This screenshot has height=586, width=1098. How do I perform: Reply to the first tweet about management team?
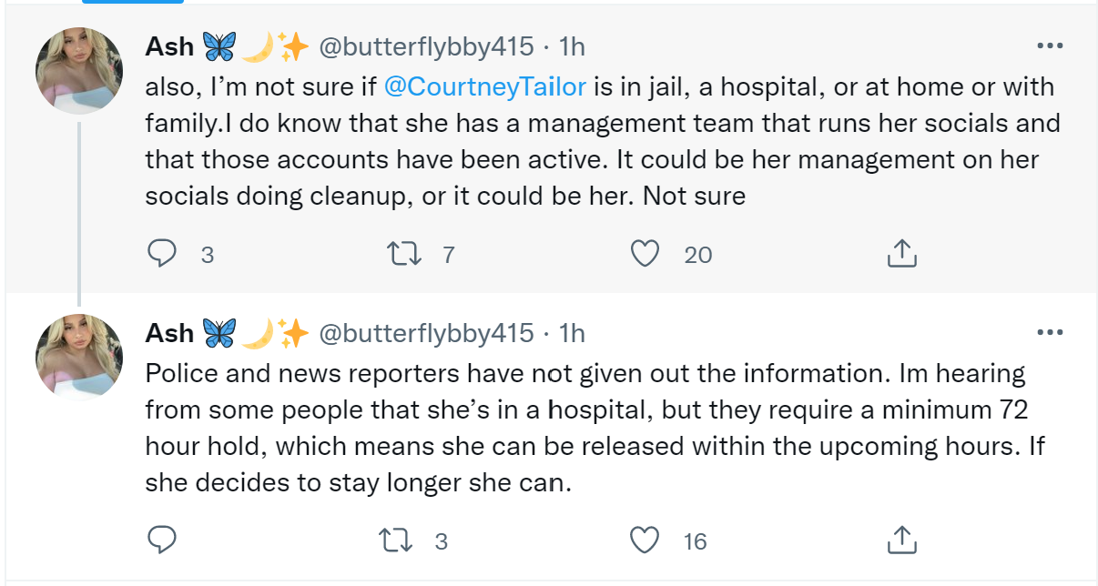click(161, 254)
